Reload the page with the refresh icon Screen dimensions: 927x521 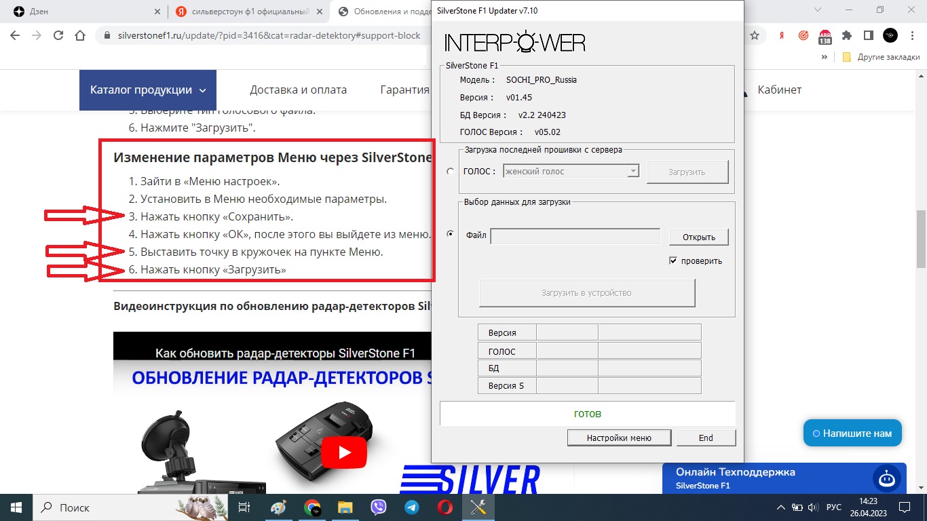[x=58, y=36]
